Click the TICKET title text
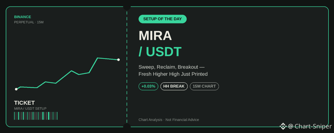The width and height of the screenshot is (334, 133). tap(25, 103)
